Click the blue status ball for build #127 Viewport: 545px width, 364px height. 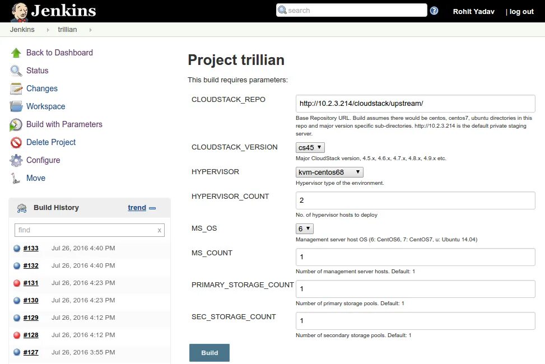[x=17, y=352]
